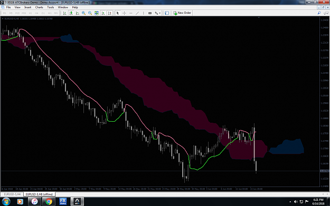330x206 pixels.
Task: Click the chart shift triangle marker at top
Action: tap(259, 17)
